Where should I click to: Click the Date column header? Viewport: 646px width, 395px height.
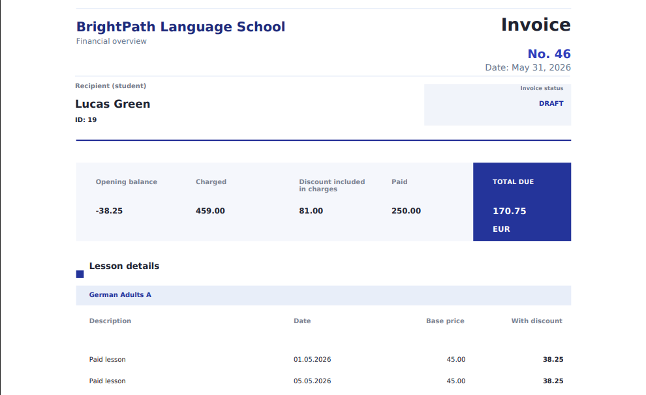[x=302, y=321]
